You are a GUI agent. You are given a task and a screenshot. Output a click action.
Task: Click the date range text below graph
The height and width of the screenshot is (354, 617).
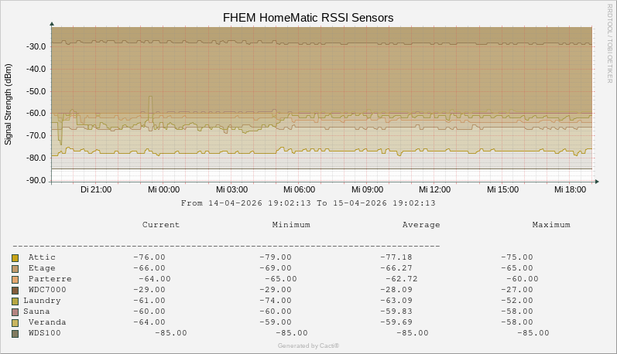pyautogui.click(x=308, y=203)
